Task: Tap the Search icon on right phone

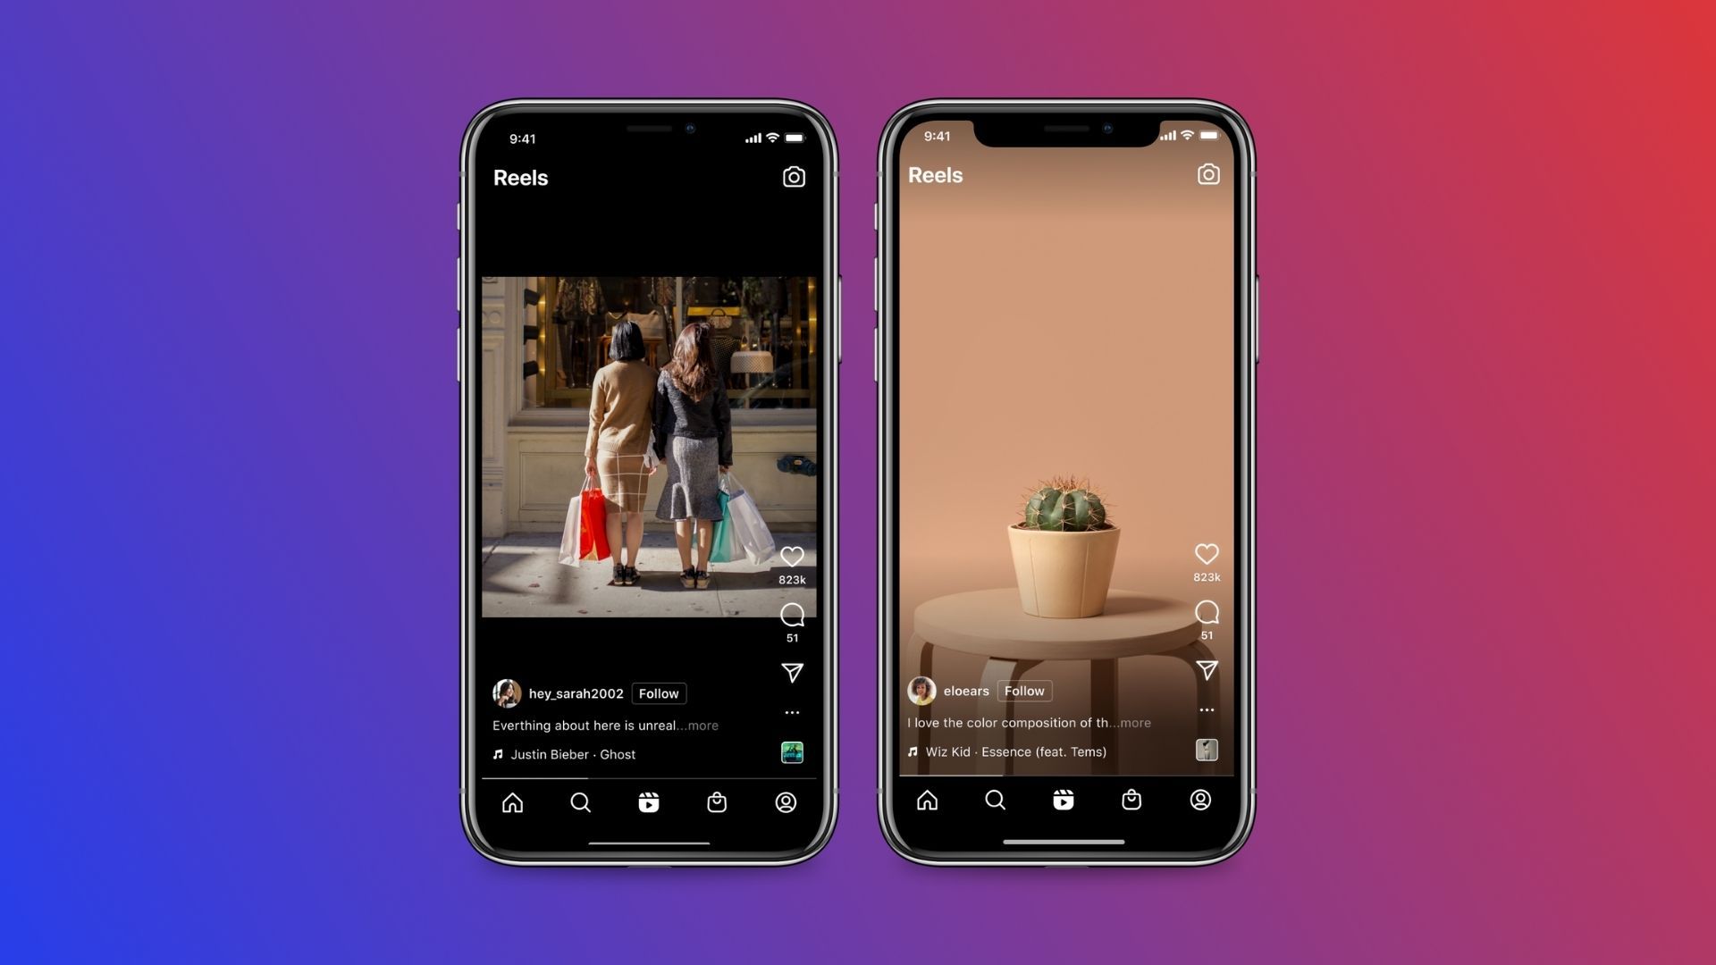Action: 996,800
